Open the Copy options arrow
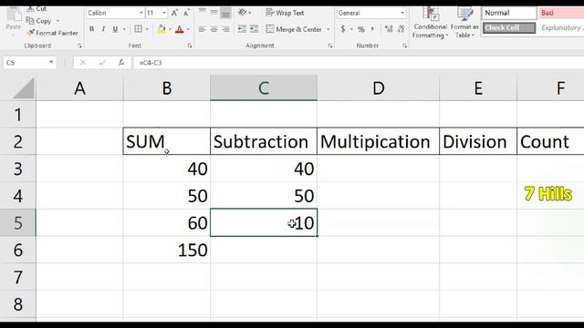 click(x=57, y=21)
